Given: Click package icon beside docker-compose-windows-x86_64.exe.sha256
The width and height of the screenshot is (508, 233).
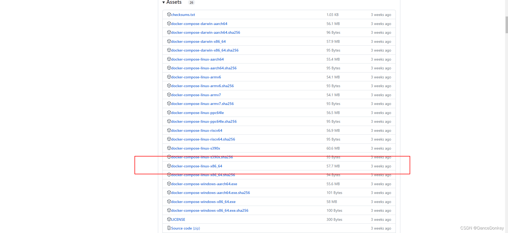Looking at the screenshot, I should pos(169,210).
